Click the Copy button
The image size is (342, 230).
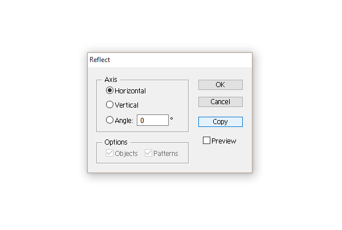220,122
